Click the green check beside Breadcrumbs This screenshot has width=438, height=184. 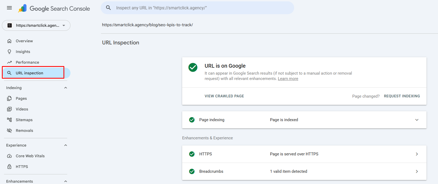point(192,171)
